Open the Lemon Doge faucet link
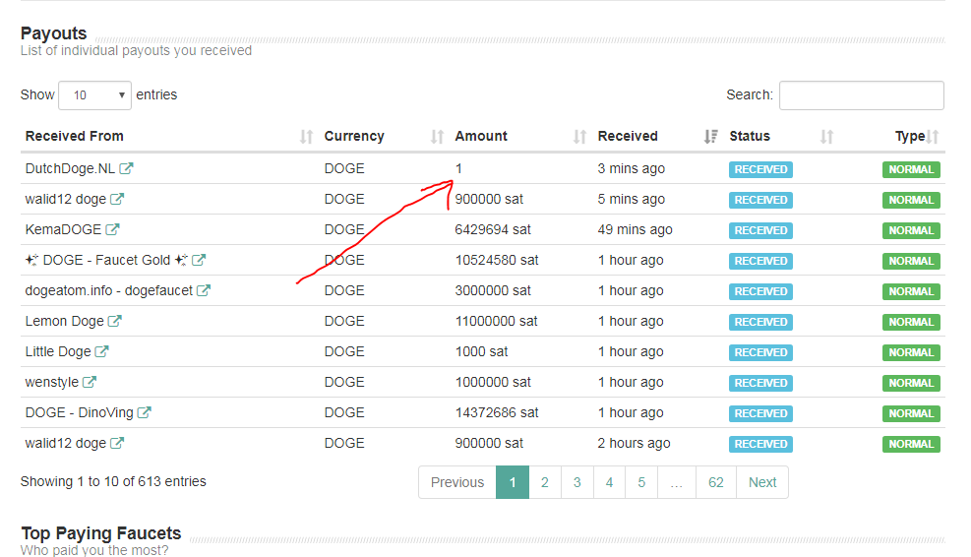The image size is (971, 557). tap(64, 321)
